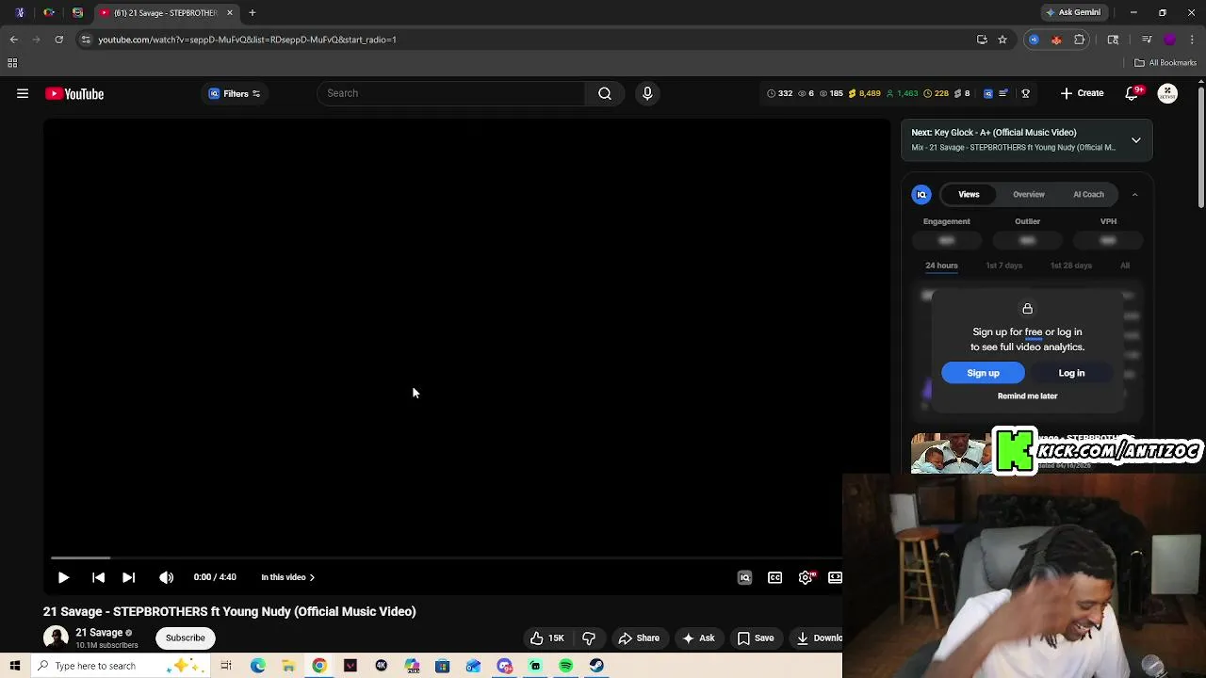The width and height of the screenshot is (1206, 678).
Task: Search with voice microphone
Action: [647, 93]
